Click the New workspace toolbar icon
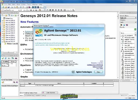This screenshot has width=138, height=100. click(3, 7)
